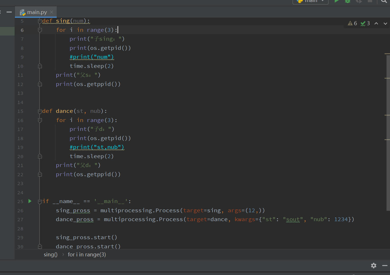
Task: Close the main.py editor tab
Action: click(x=52, y=12)
